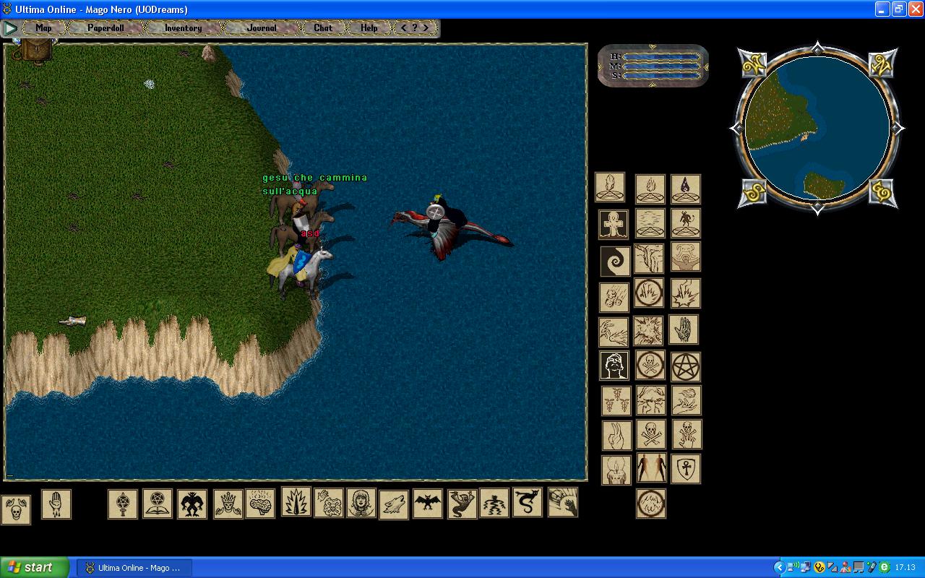
Task: Cast the water elemental summon spell icon
Action: pos(650,224)
